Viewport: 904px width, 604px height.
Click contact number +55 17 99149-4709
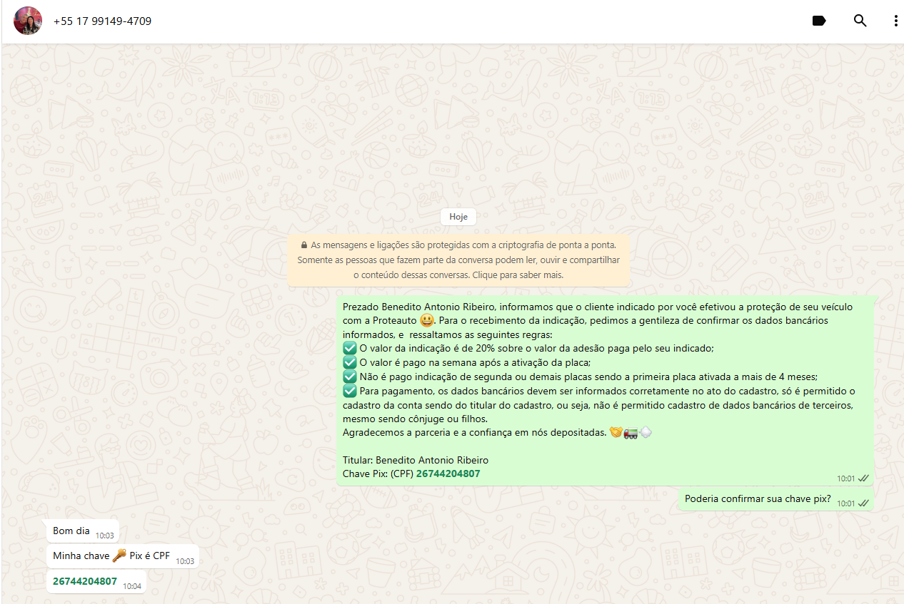(x=102, y=21)
